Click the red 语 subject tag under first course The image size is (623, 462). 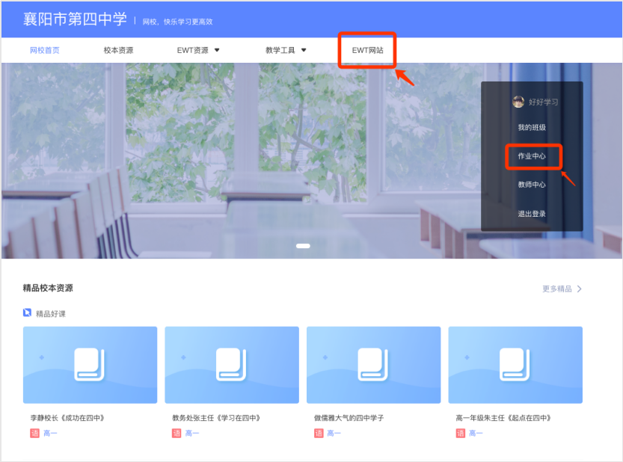(x=34, y=433)
